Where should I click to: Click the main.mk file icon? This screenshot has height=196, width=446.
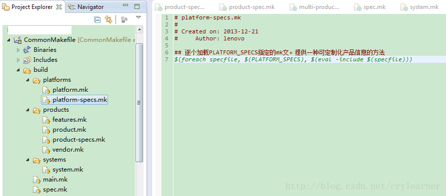(36, 180)
